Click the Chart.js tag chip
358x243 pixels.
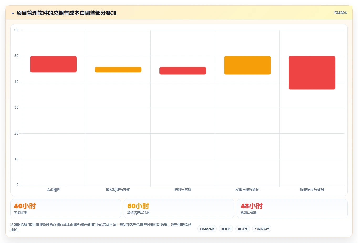point(207,229)
